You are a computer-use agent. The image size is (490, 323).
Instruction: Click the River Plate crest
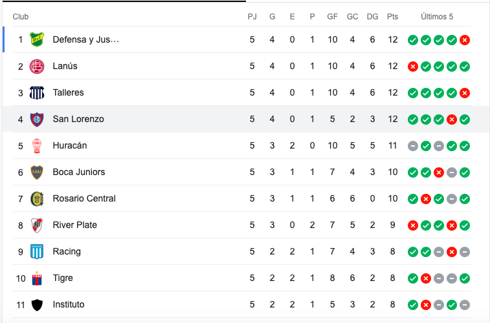[x=37, y=225]
